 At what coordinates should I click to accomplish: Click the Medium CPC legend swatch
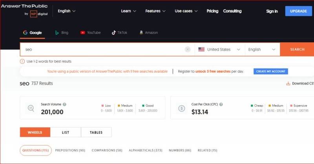coord(270,105)
